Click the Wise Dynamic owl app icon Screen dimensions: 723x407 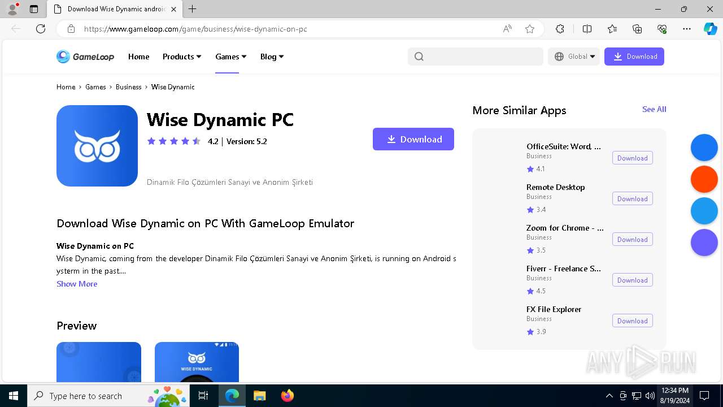point(97,146)
